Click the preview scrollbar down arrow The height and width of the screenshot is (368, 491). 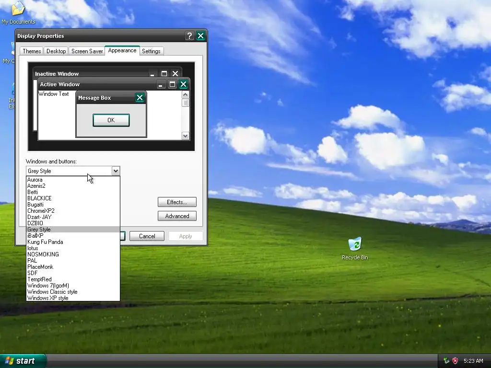(x=186, y=136)
